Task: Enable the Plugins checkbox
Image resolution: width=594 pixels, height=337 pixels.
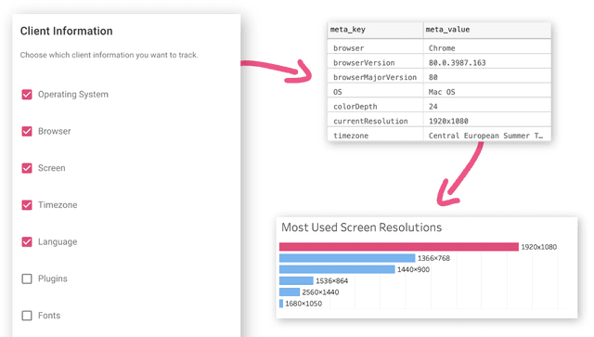Action: tap(27, 279)
